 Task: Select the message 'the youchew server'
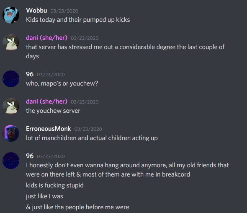(x=53, y=111)
